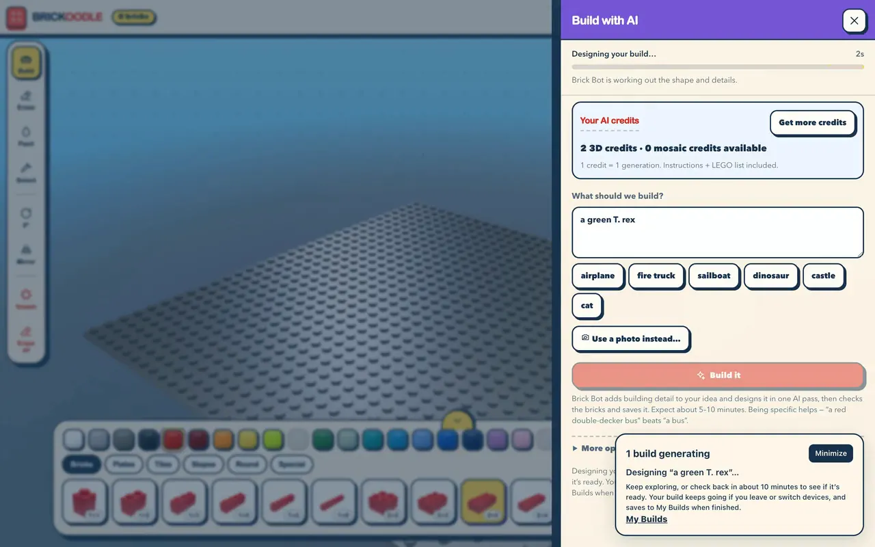Click the red Erase all tool
The image size is (875, 547).
[26, 340]
